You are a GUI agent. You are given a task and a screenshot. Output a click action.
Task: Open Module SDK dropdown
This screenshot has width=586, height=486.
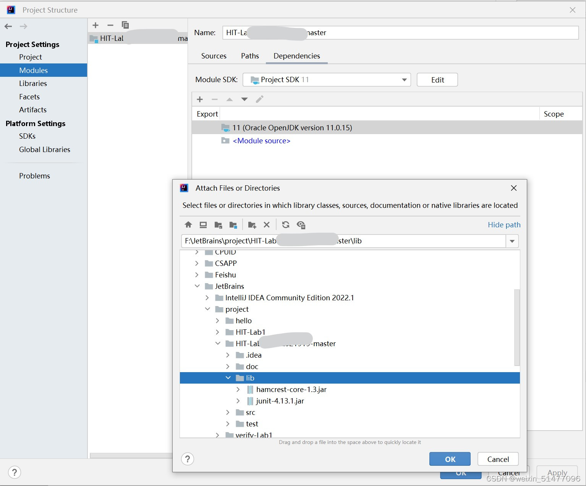click(x=404, y=79)
